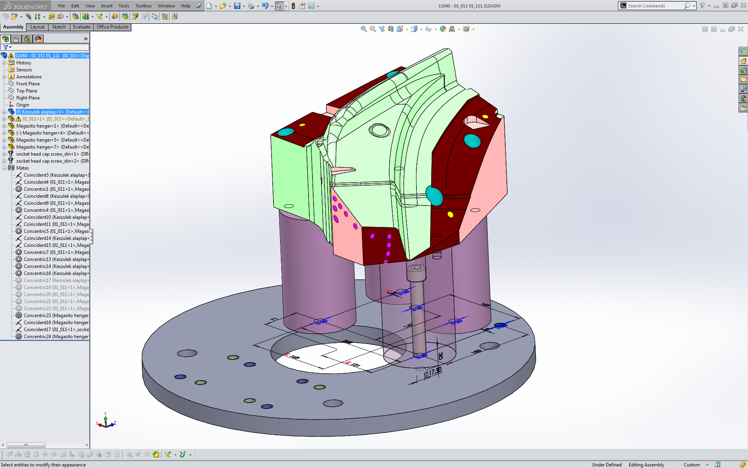The image size is (748, 468).
Task: Open the Options checklist icon in the top toolbar
Action: pyautogui.click(x=311, y=6)
